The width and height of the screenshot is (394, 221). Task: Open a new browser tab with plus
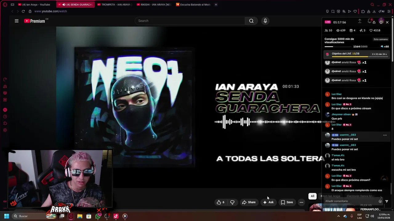(x=216, y=5)
